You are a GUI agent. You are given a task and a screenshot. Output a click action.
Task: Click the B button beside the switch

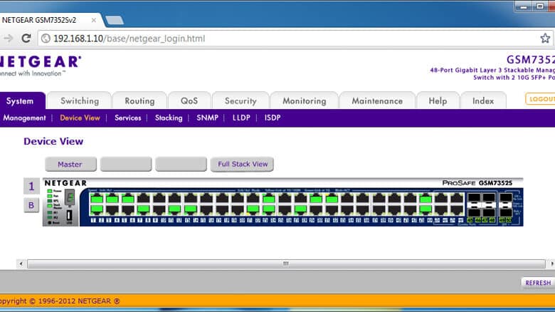coord(31,205)
